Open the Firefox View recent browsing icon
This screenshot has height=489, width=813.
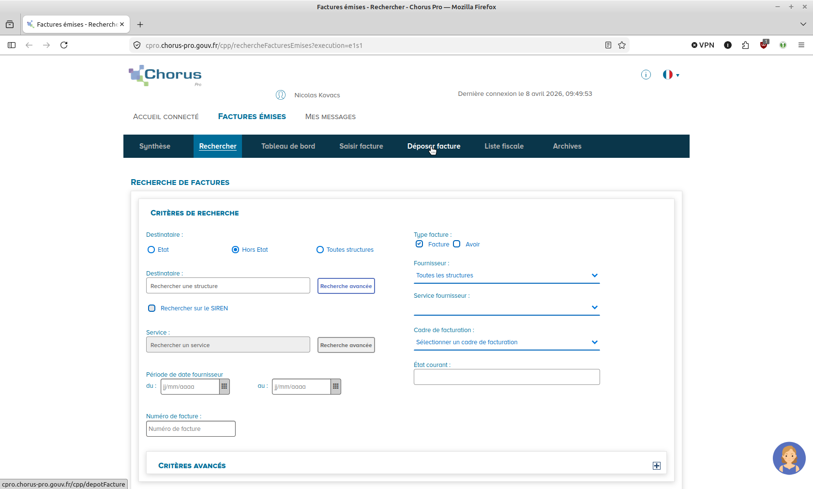[x=10, y=24]
